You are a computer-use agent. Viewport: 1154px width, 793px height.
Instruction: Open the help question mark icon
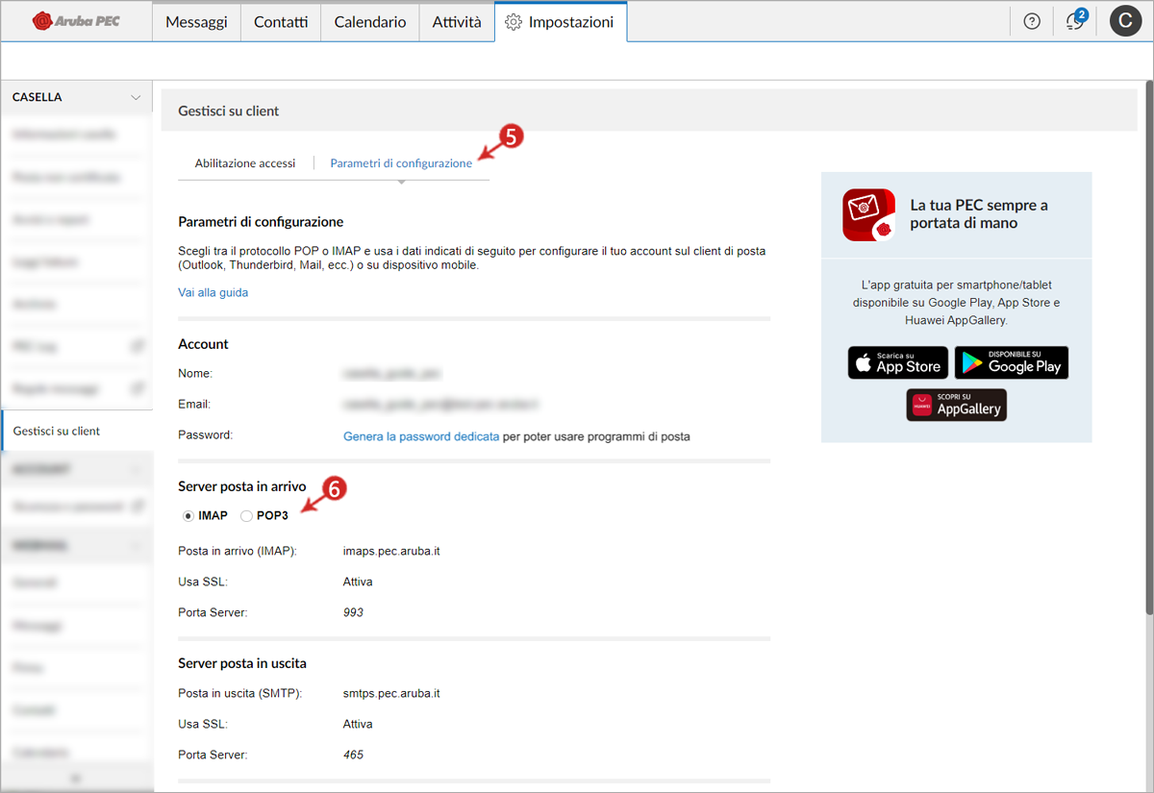pyautogui.click(x=1032, y=21)
